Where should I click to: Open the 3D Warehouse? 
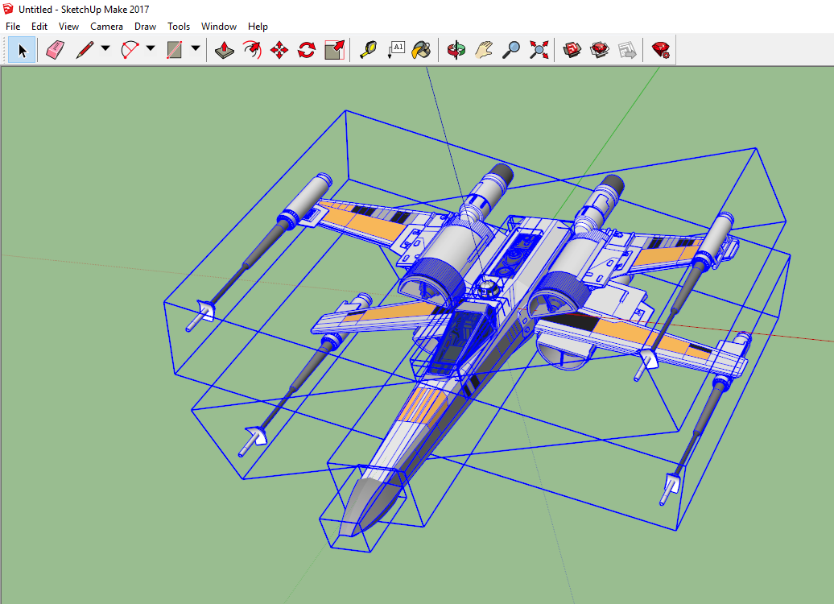(x=572, y=50)
